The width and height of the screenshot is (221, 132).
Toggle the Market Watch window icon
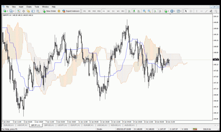click(x=19, y=11)
